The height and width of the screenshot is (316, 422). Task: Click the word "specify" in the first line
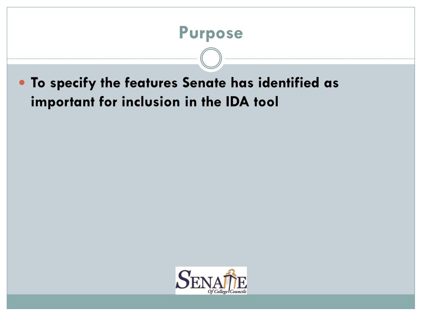point(73,83)
